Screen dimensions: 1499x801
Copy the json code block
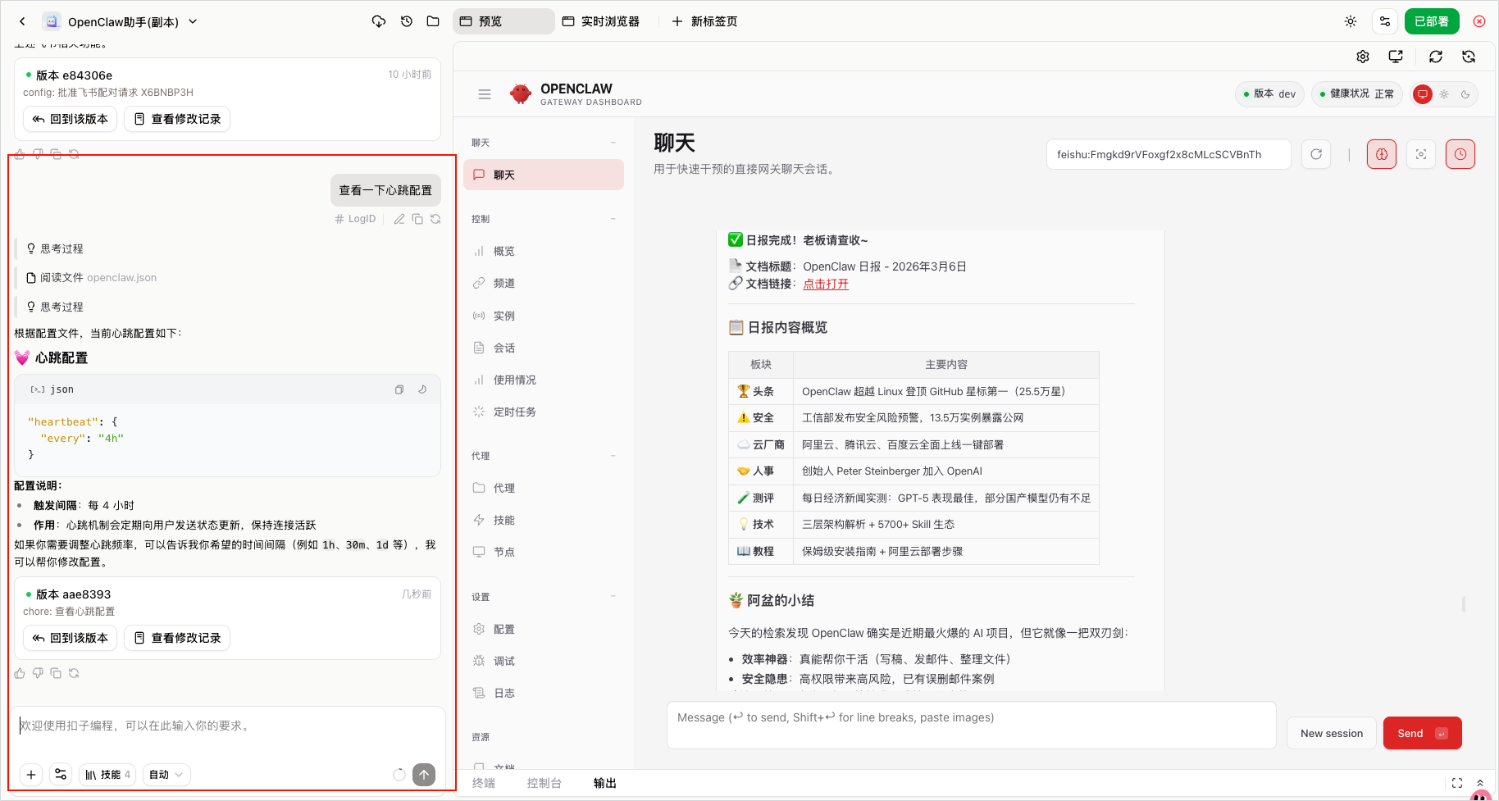pyautogui.click(x=399, y=389)
